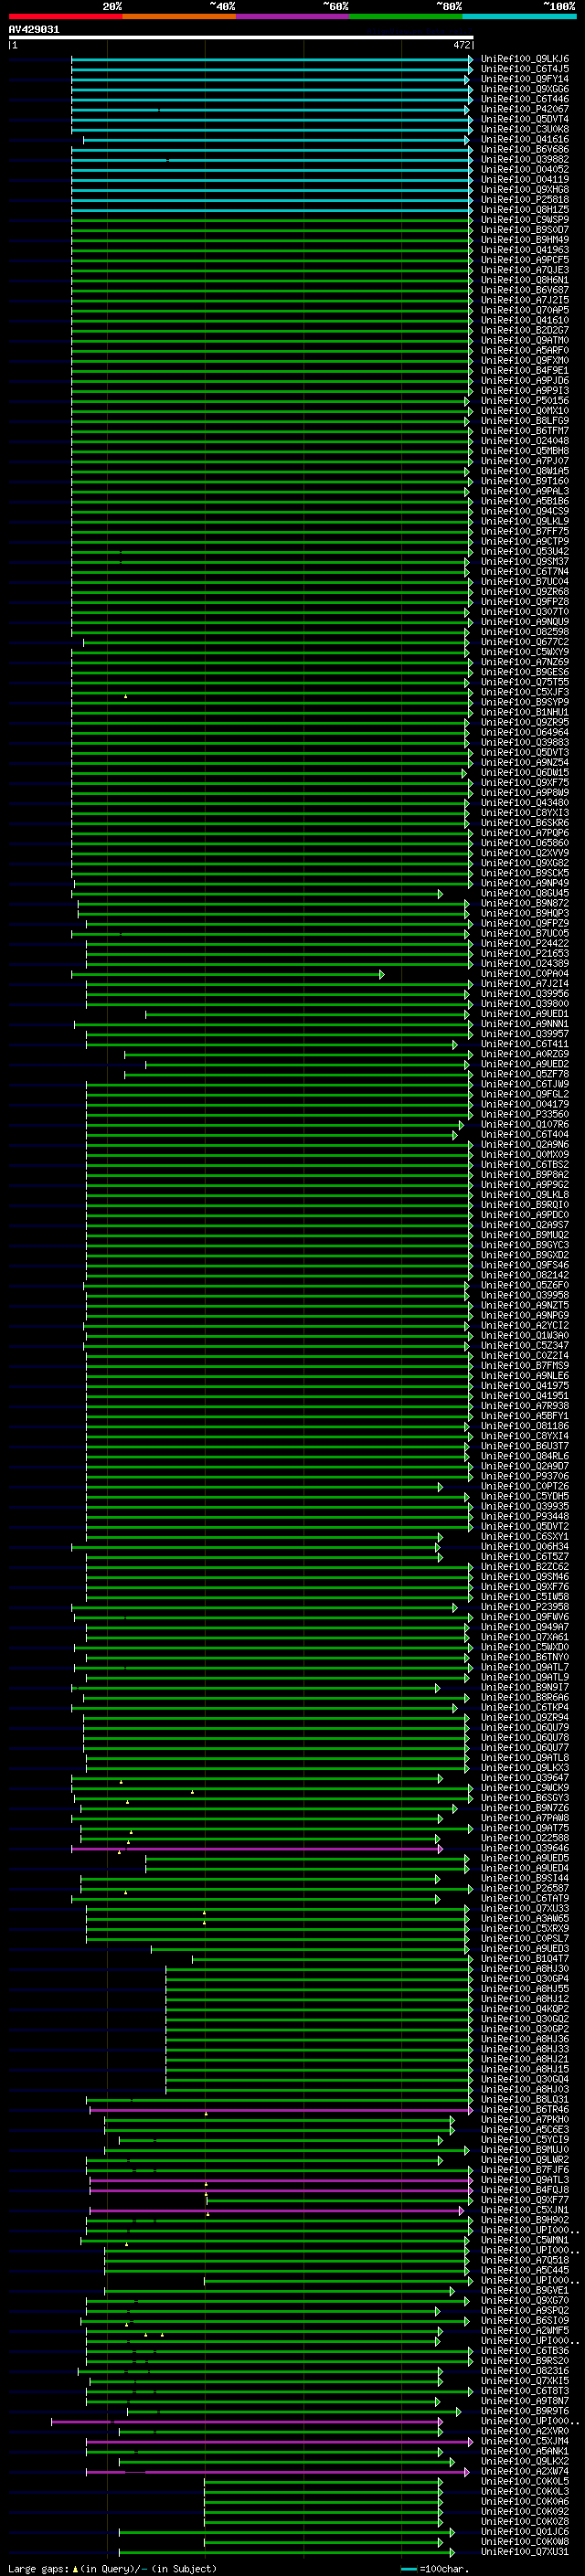Select label UniRef100_Q7XU31
Viewport: 585px width, 2576px height.
525,2551
